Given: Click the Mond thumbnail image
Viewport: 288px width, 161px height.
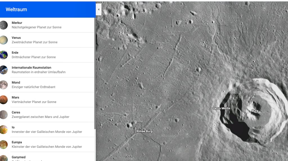Looking at the screenshot, I should pos(4,85).
